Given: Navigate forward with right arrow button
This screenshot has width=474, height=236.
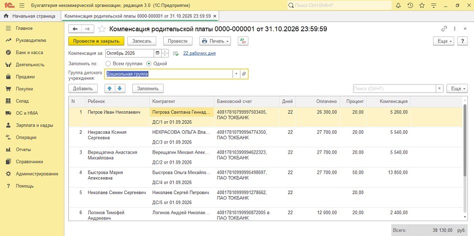Looking at the screenshot, I should (x=88, y=29).
